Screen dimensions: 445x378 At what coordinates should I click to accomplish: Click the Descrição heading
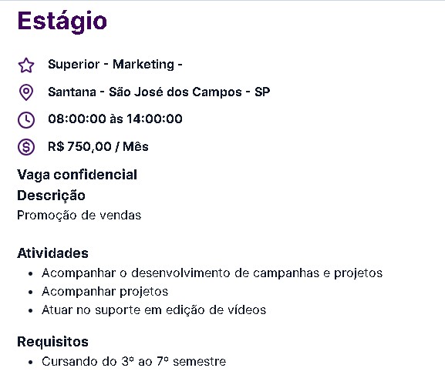[x=51, y=196]
